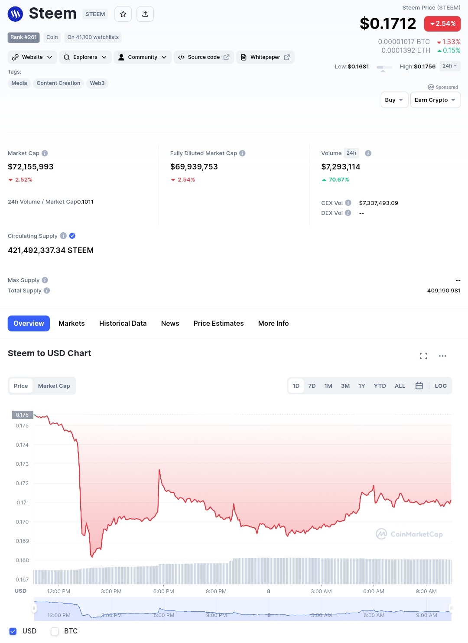The height and width of the screenshot is (643, 468).
Task: Open the Earn Crypto dropdown
Action: click(x=435, y=100)
